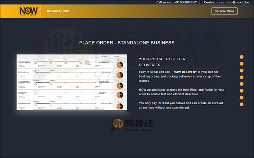This screenshot has width=254, height=158.
Task: Open the delivery dashboard preview image
Action: coord(72,82)
